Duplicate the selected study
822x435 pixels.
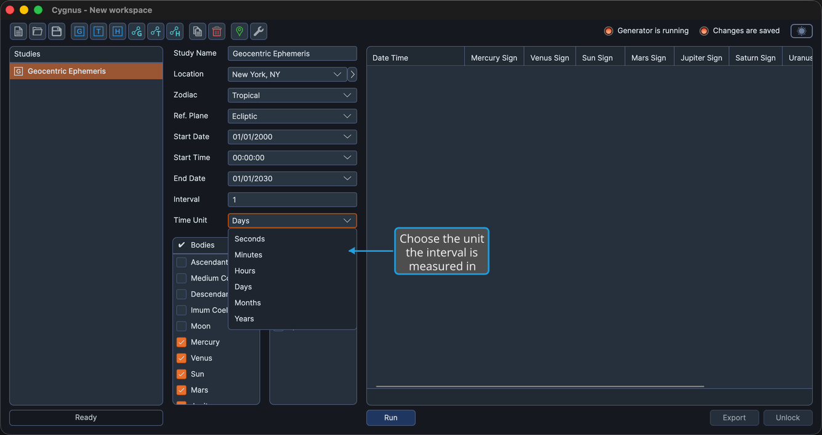198,31
